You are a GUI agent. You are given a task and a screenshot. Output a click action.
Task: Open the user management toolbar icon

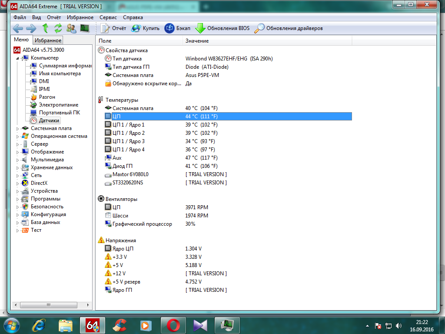[71, 28]
